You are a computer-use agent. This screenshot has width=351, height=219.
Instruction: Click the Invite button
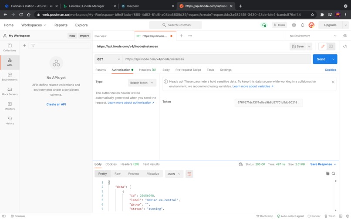(x=280, y=25)
